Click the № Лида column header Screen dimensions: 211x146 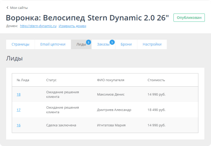pyautogui.click(x=23, y=80)
